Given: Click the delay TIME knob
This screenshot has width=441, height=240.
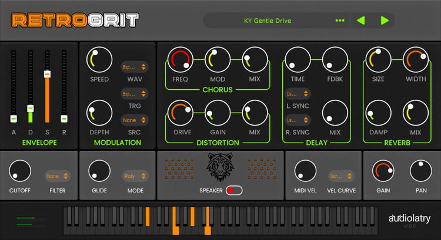Looking at the screenshot, I should pos(298,60).
